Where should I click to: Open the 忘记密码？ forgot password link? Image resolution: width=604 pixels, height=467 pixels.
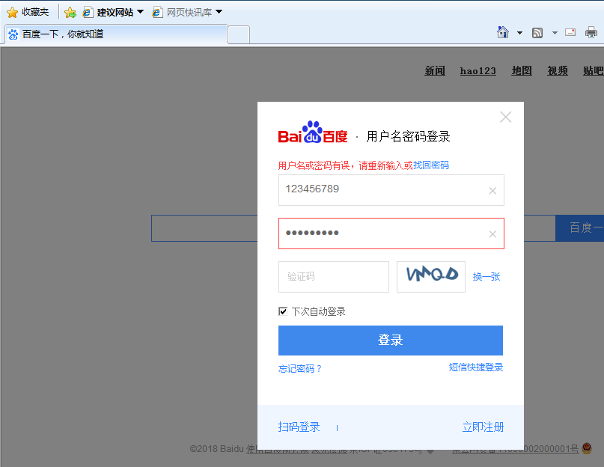299,369
